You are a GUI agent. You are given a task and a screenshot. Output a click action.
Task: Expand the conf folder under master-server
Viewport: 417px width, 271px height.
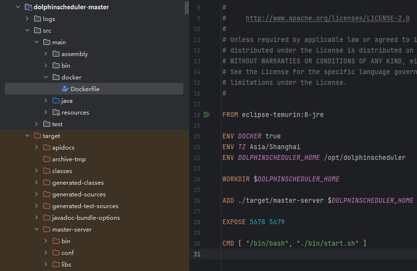(x=46, y=252)
